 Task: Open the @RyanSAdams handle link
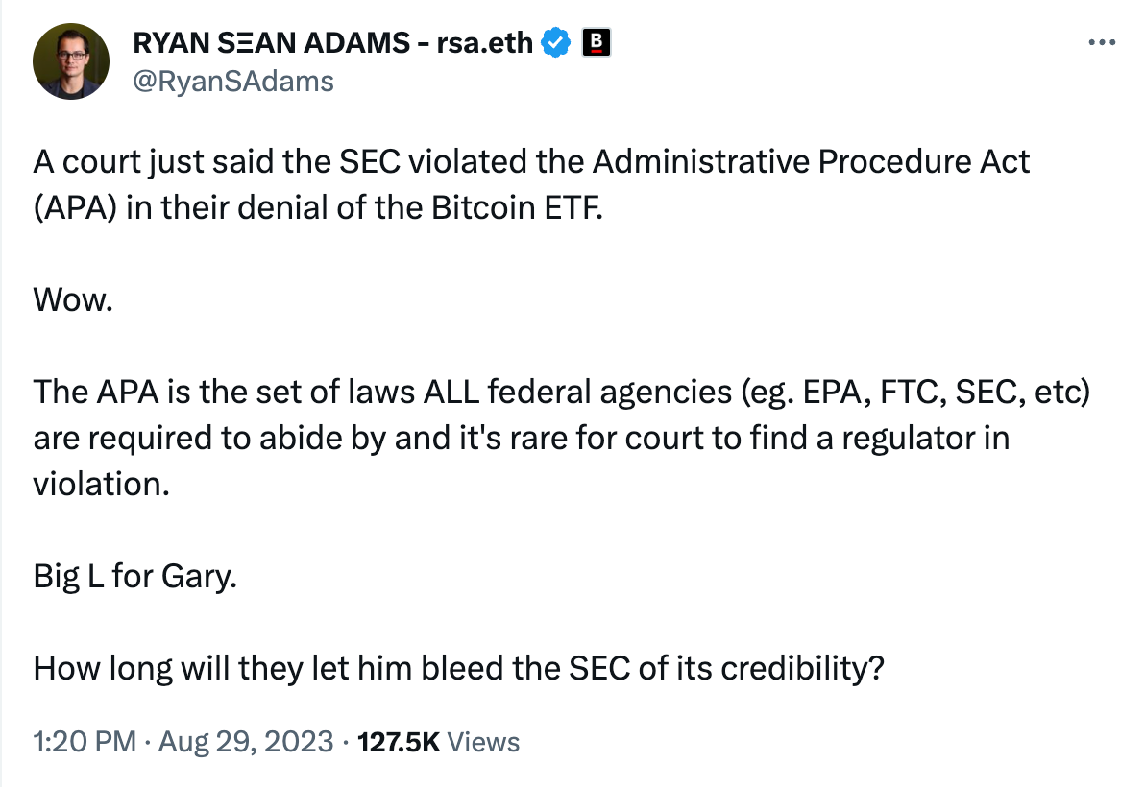232,82
